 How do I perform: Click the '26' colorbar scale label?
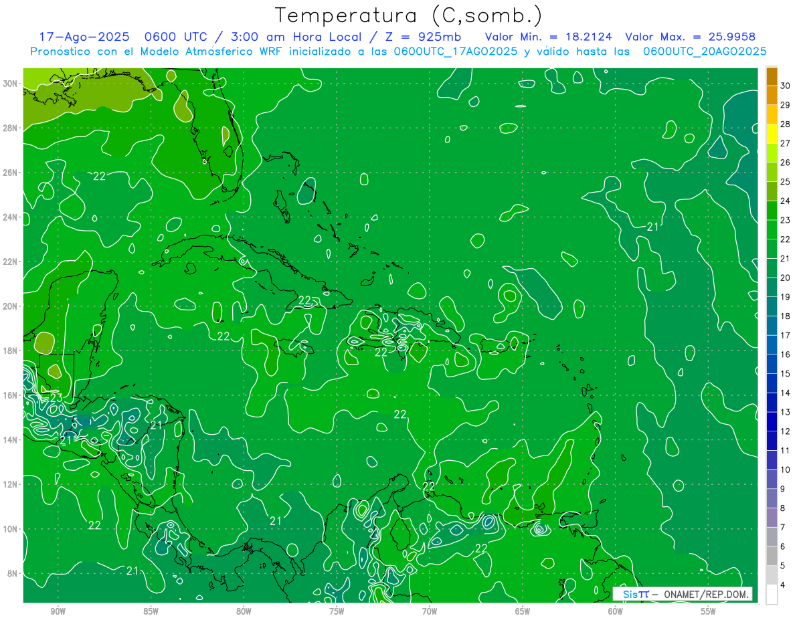coord(786,163)
